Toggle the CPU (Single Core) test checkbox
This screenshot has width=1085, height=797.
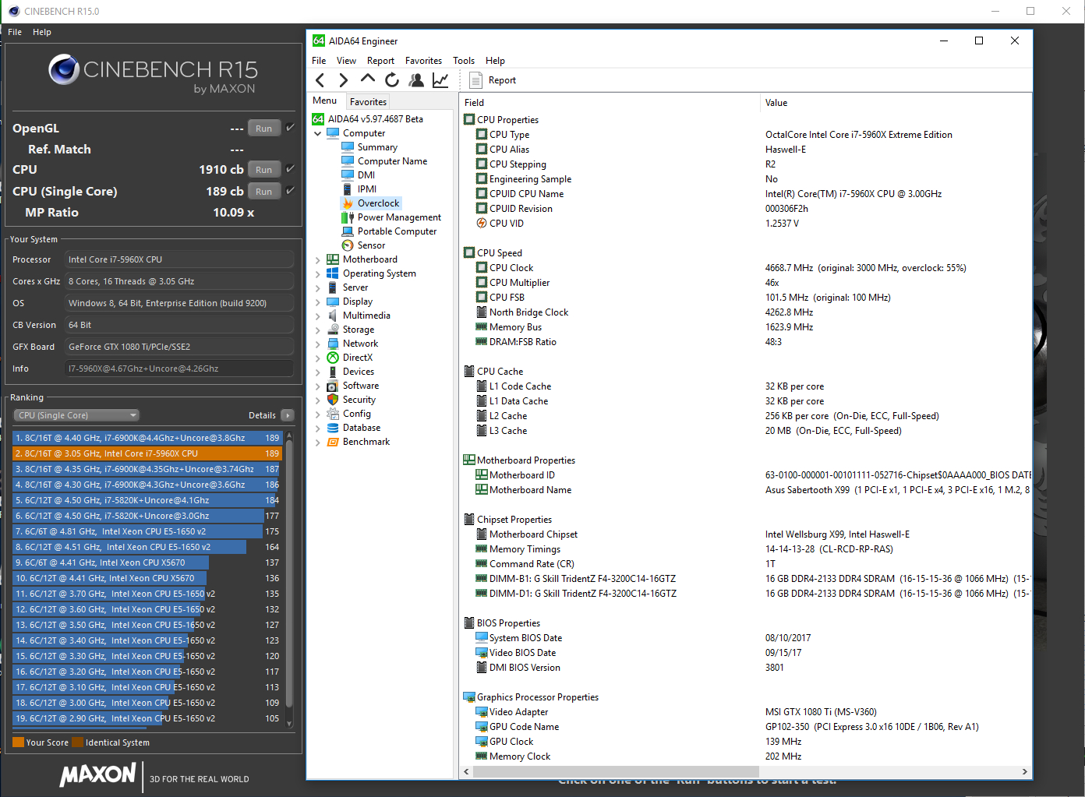pos(290,191)
